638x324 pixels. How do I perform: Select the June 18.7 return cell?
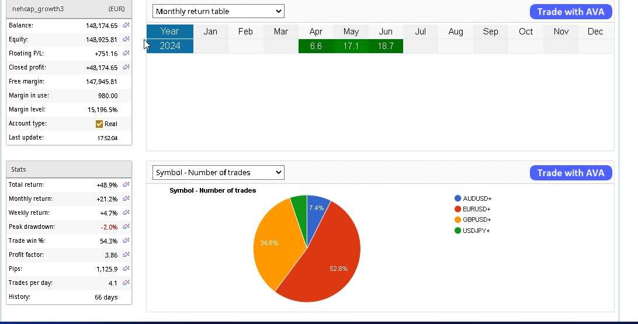point(386,46)
